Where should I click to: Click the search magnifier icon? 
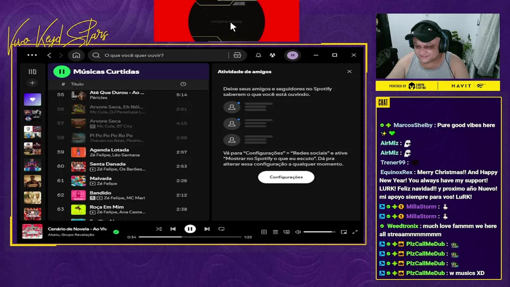click(96, 55)
